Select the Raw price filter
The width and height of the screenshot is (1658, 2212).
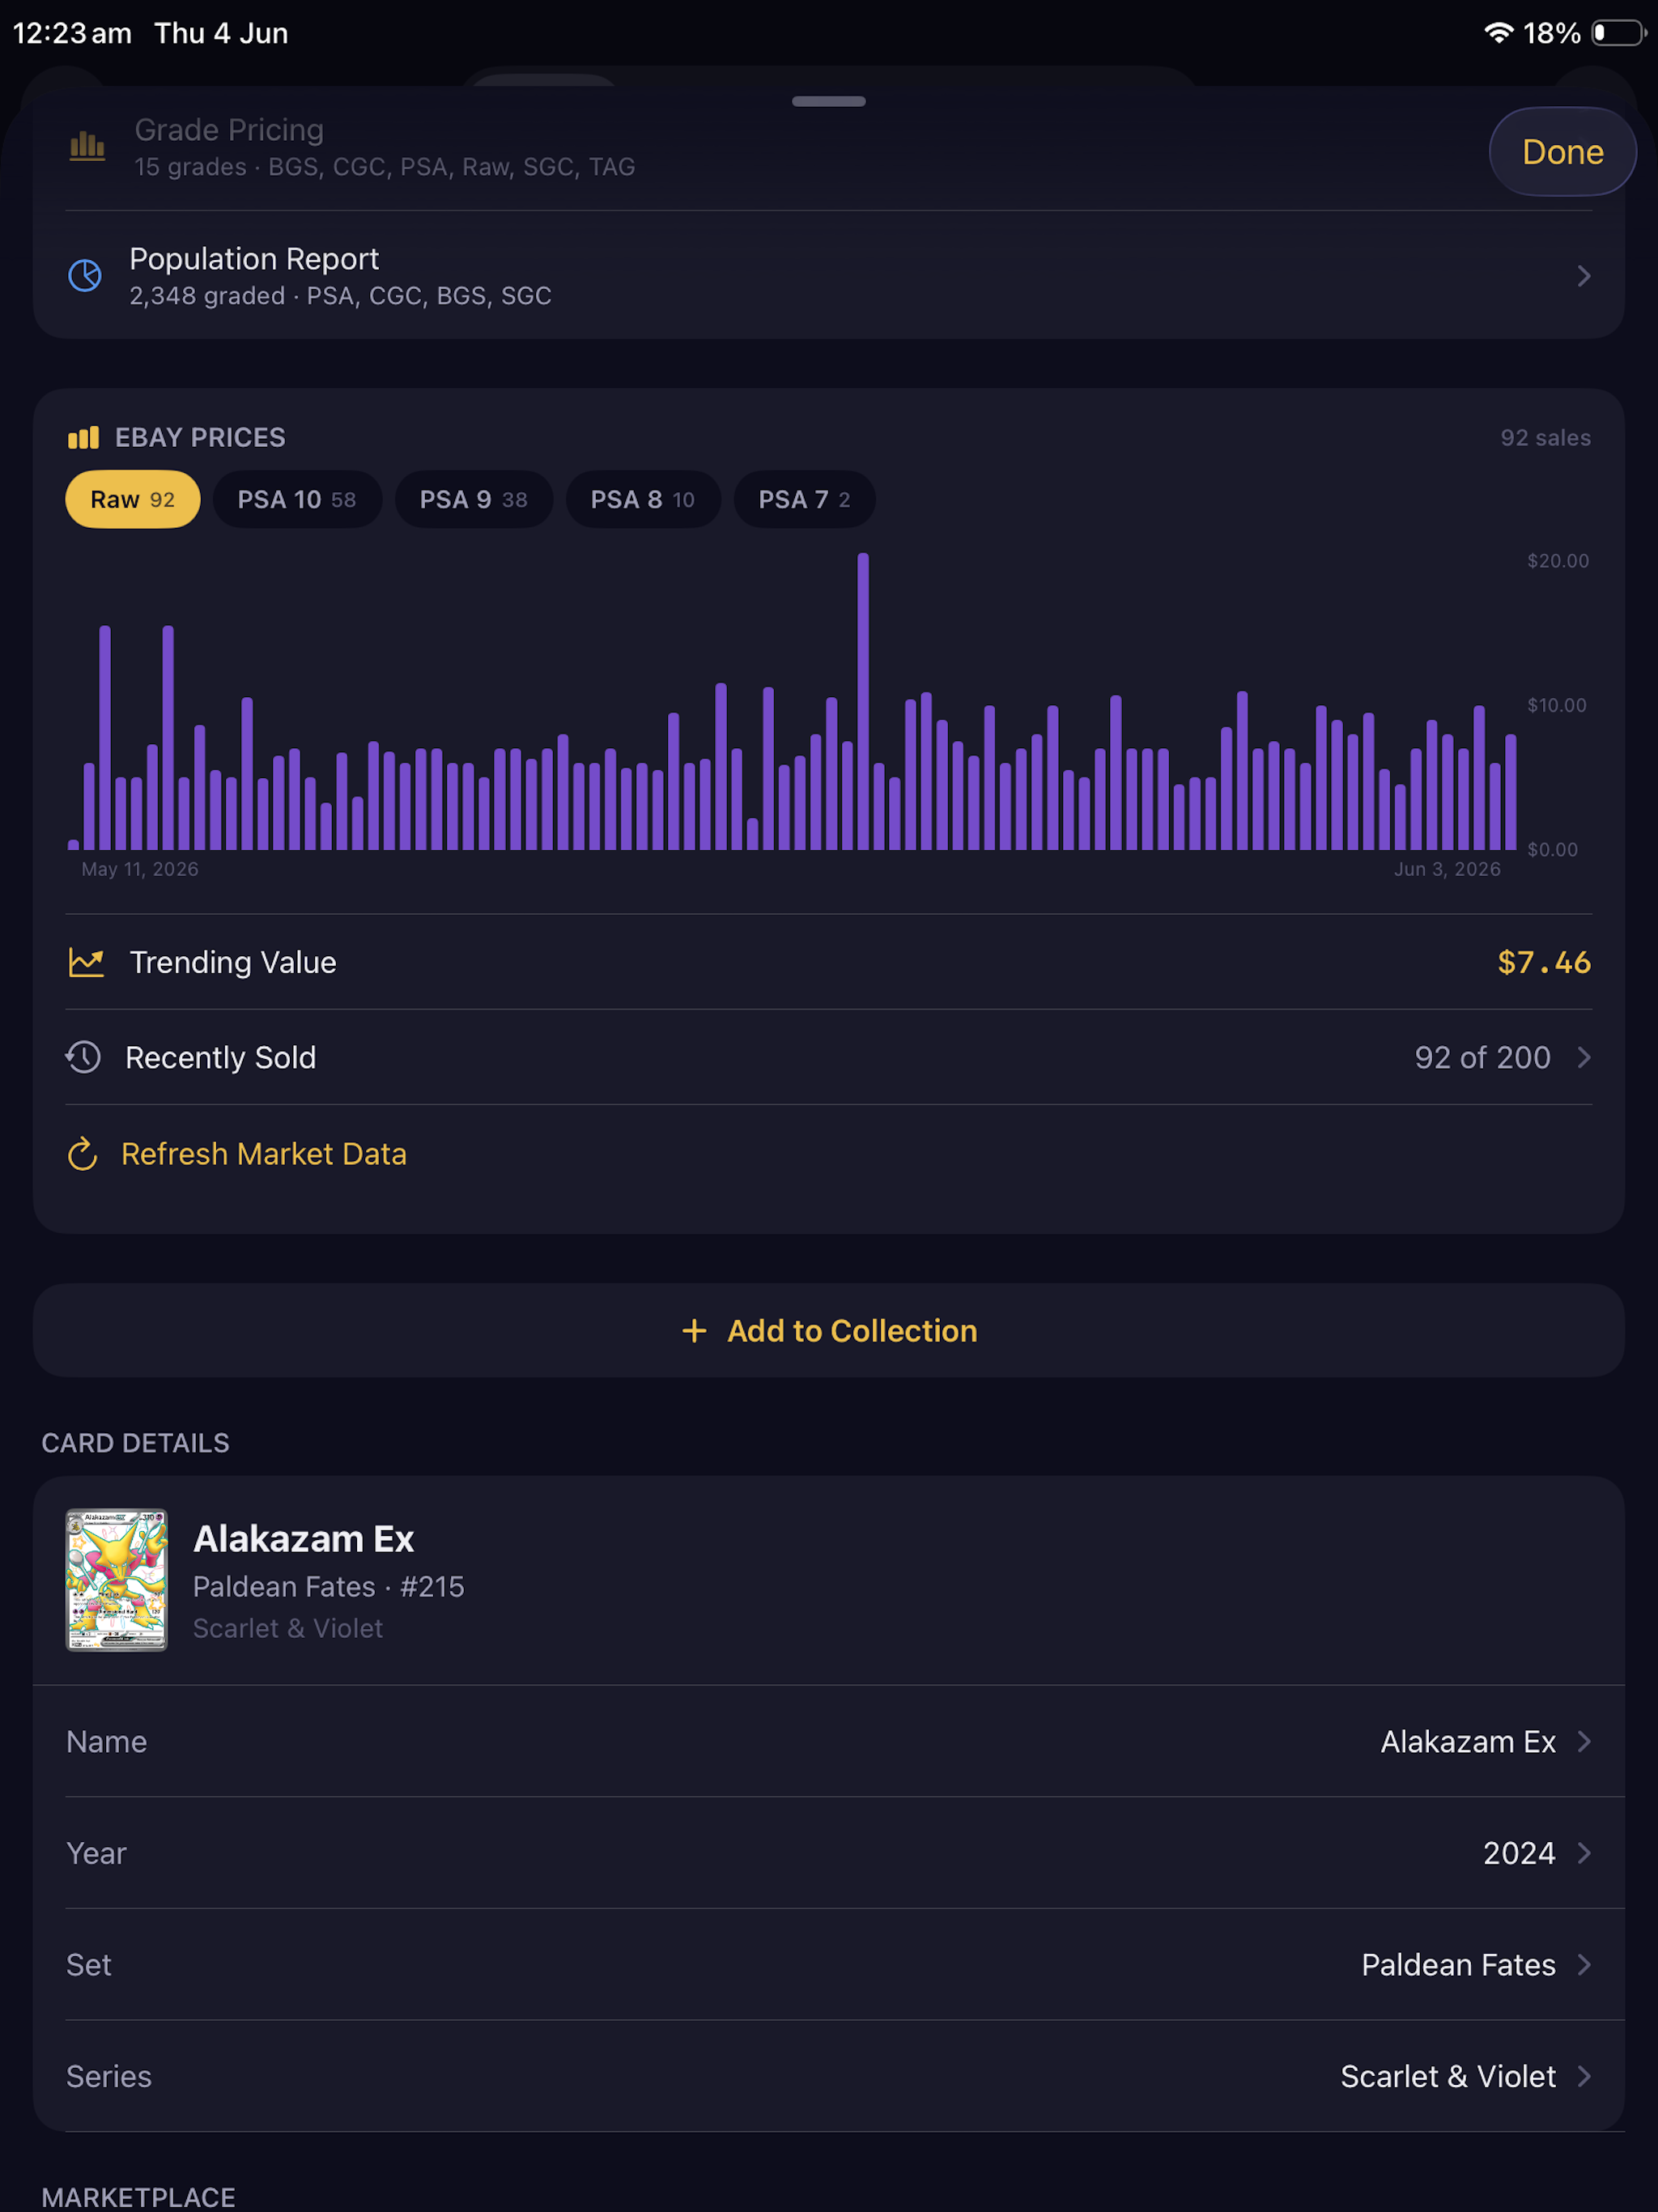[x=133, y=499]
